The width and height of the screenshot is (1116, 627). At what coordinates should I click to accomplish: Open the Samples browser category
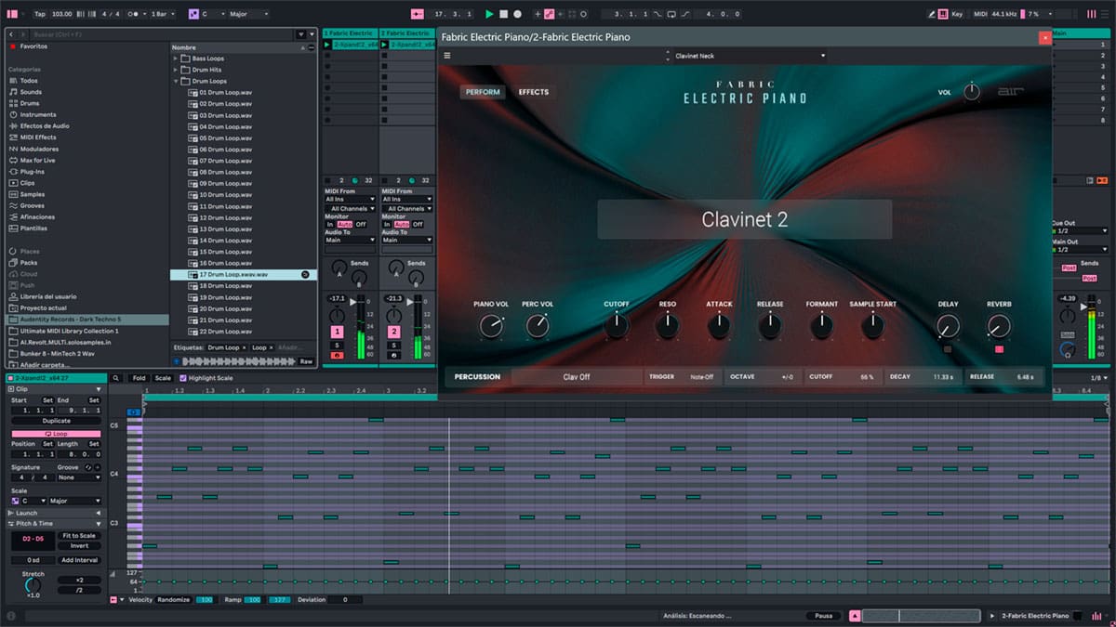[x=33, y=194]
